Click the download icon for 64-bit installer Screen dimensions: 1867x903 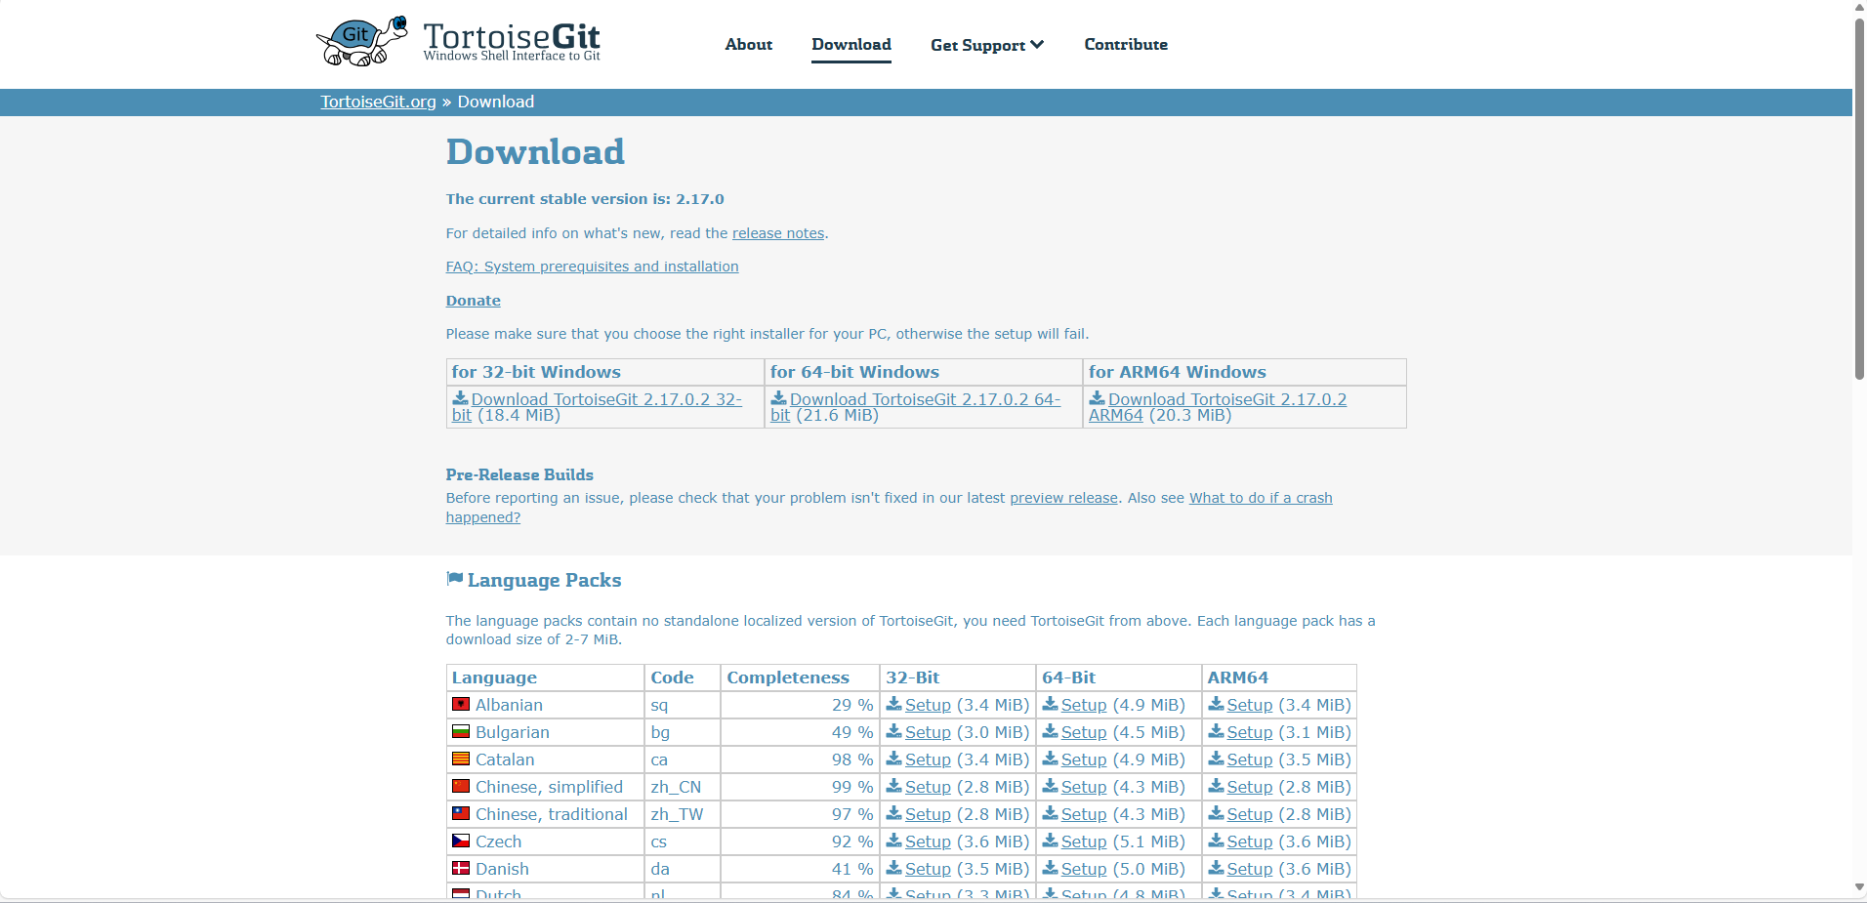[x=778, y=398]
